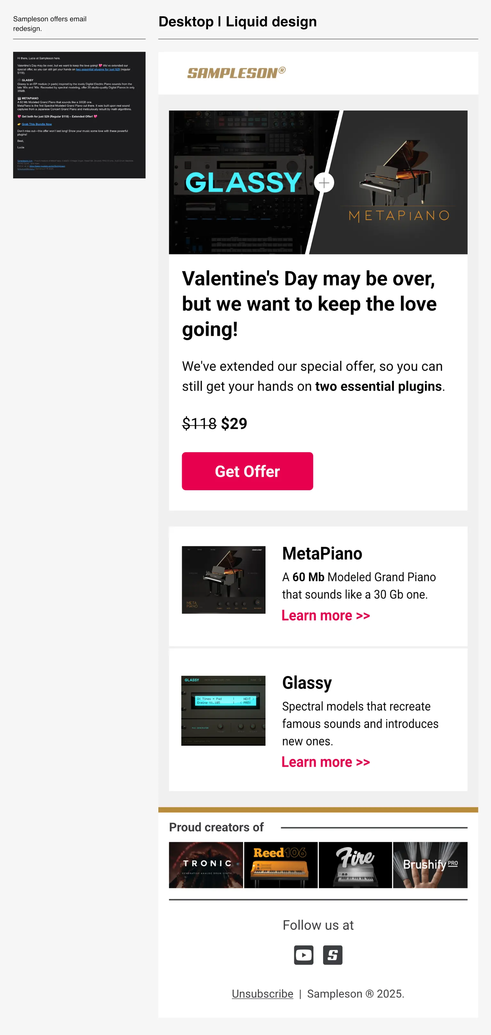
Task: Open the Brushify PRO product thumbnail
Action: coord(430,865)
